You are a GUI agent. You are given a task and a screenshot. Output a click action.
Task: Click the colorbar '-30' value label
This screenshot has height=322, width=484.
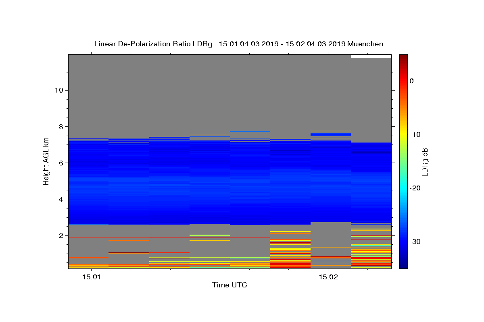(x=415, y=242)
